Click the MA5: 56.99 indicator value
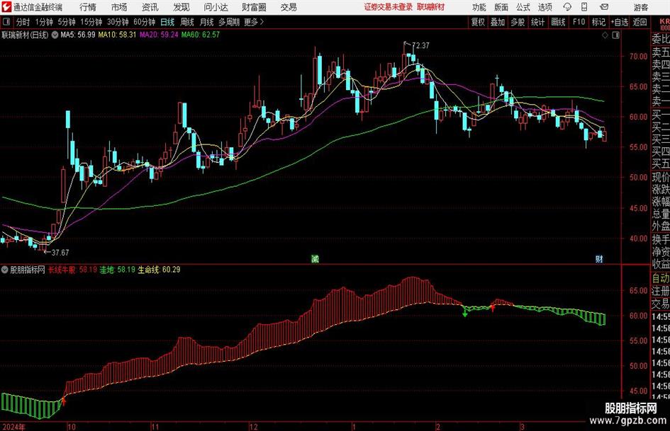 [78, 35]
